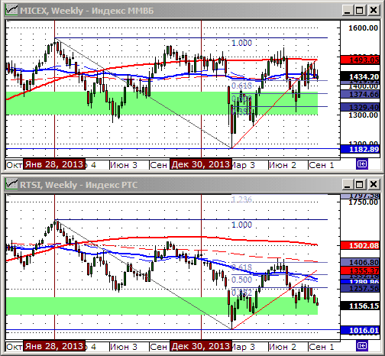This screenshot has width=385, height=356.
Task: Click the MICEX chart window icon
Action: pyautogui.click(x=11, y=11)
